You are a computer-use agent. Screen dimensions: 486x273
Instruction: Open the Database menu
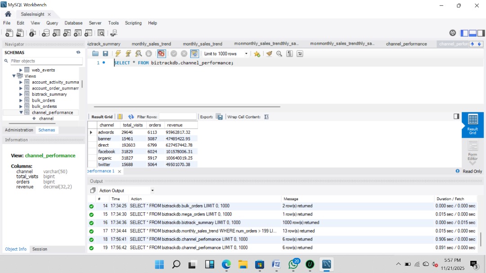coord(73,23)
